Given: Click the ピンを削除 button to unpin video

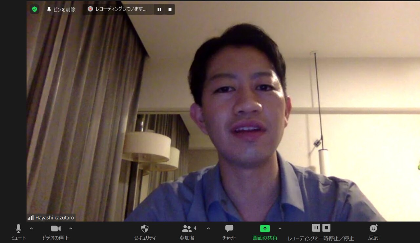Looking at the screenshot, I should [x=61, y=10].
